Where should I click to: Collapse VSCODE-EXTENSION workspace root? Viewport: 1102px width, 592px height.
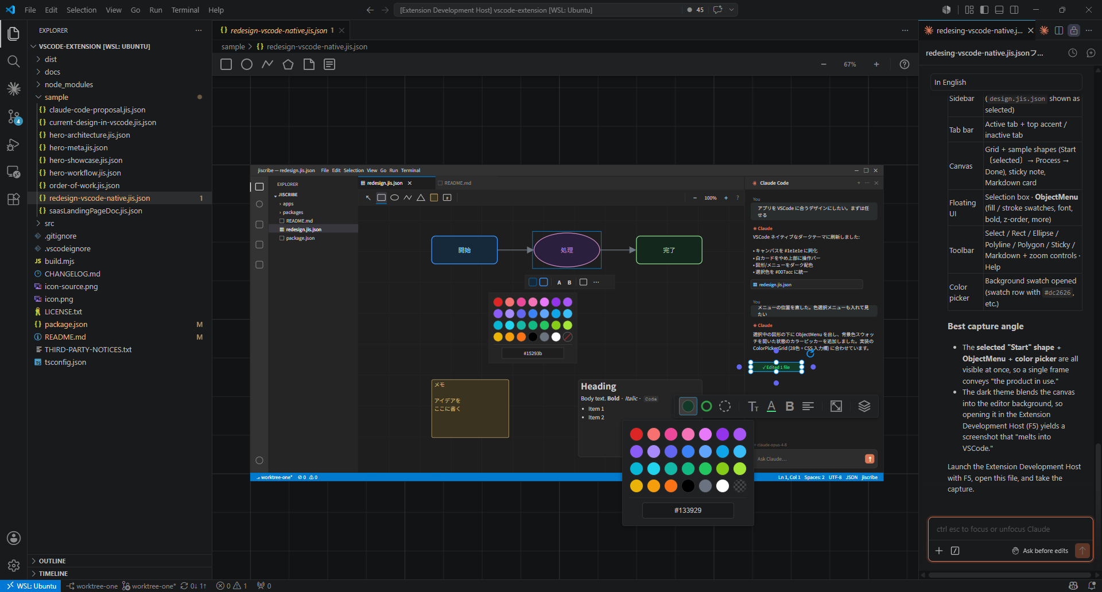[119, 46]
